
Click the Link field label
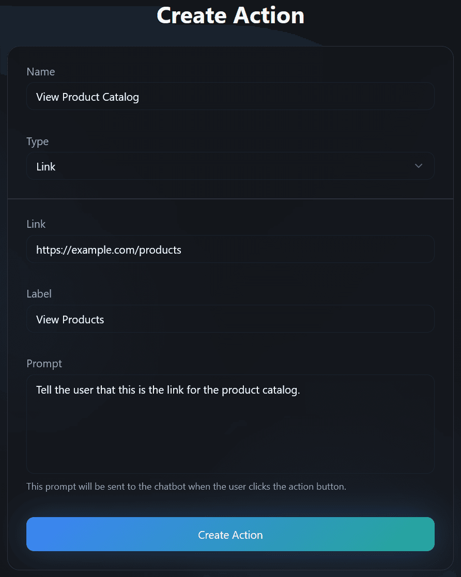click(x=36, y=224)
